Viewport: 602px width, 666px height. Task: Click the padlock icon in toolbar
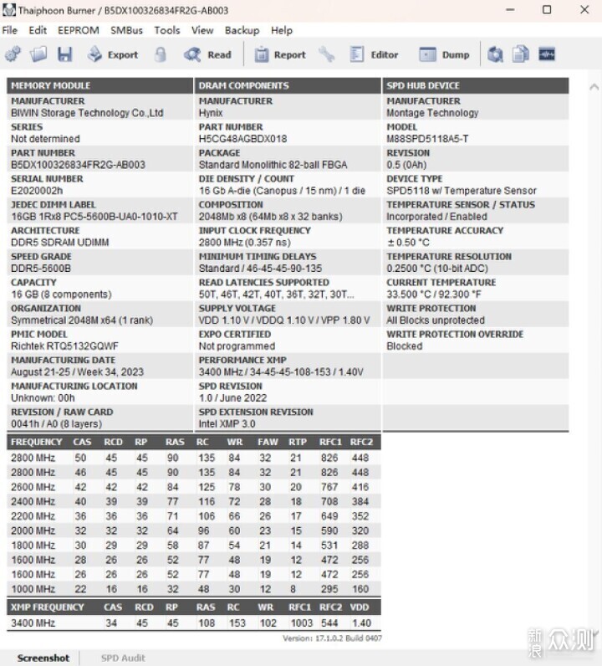coord(160,54)
